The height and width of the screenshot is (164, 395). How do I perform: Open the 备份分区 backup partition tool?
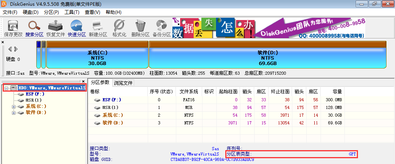161,28
